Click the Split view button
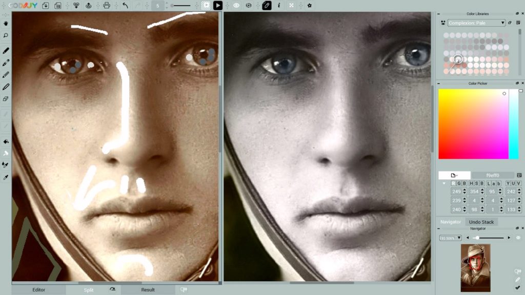 [x=89, y=290]
